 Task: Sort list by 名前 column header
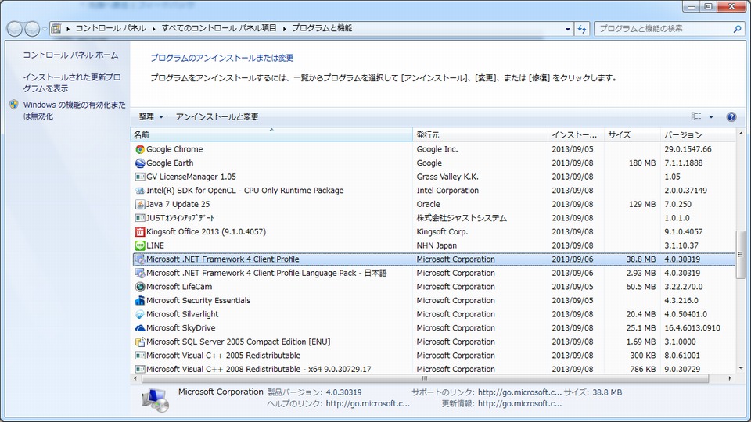tap(271, 135)
